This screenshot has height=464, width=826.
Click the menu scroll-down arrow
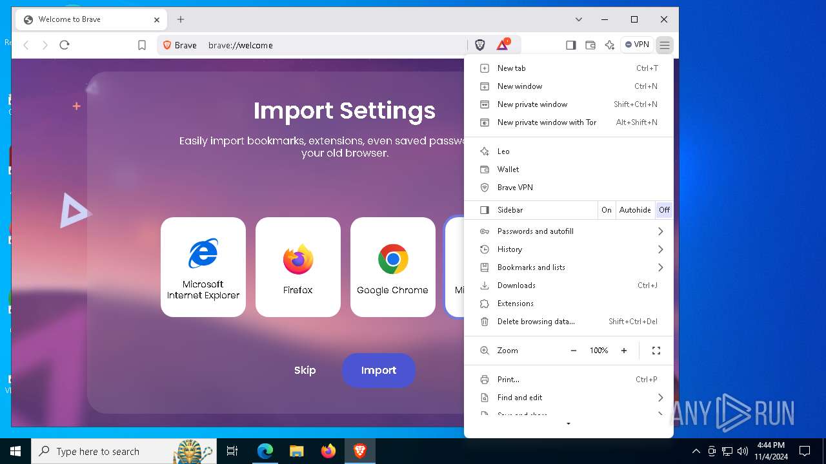pos(569,424)
